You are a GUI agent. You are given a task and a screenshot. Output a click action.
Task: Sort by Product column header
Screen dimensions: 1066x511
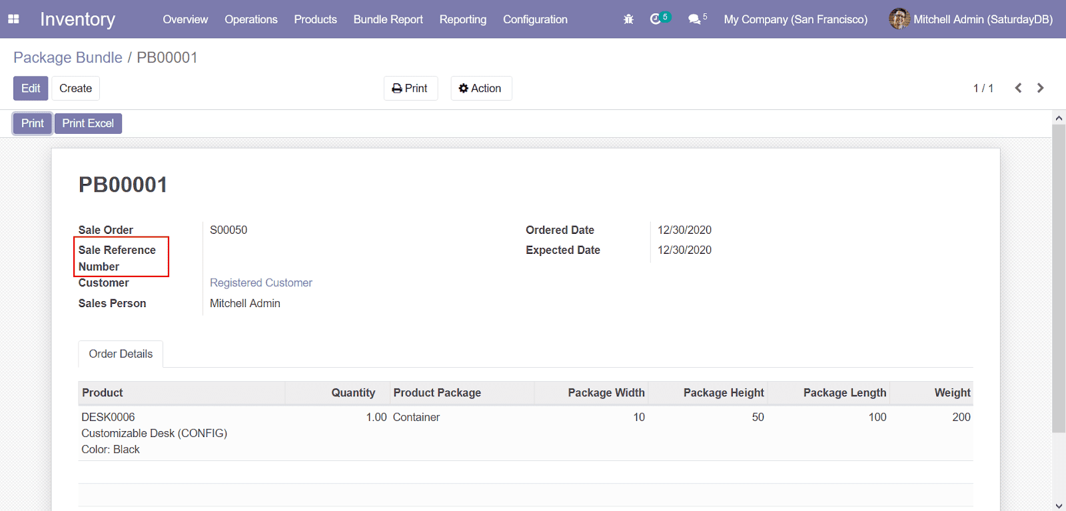[181, 392]
